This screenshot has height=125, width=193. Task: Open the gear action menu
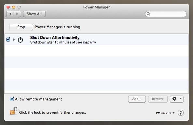[x=176, y=99]
